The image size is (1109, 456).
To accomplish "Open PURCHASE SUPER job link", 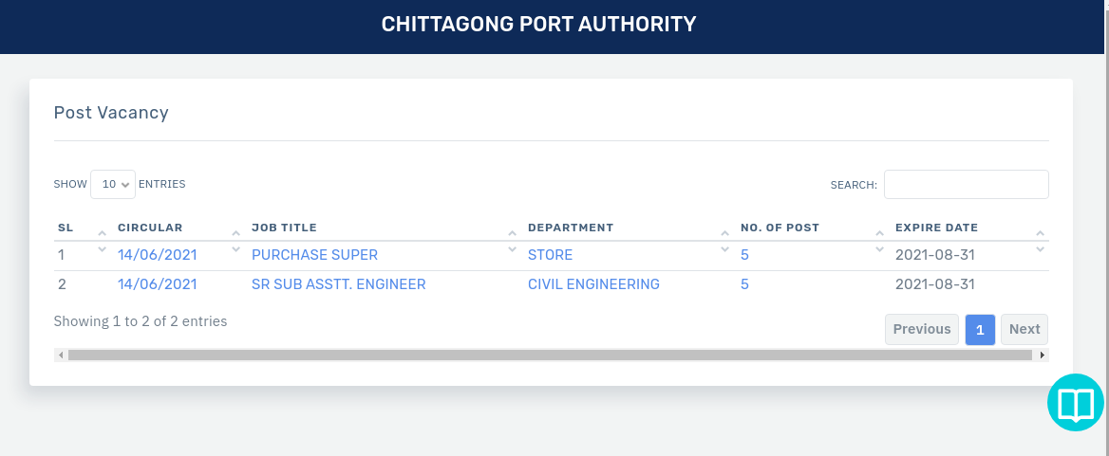I will pyautogui.click(x=314, y=255).
